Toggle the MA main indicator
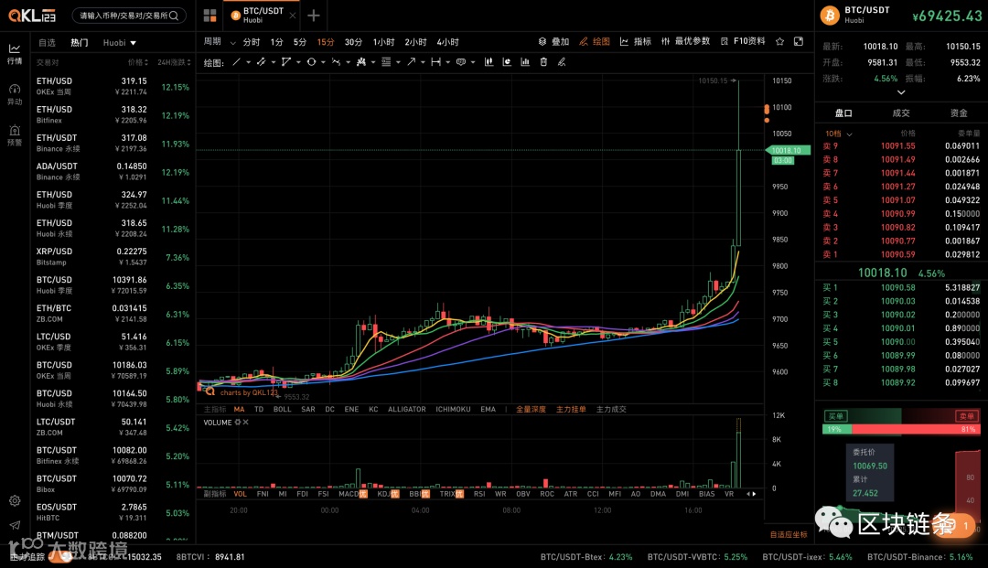Image resolution: width=988 pixels, height=568 pixels. tap(240, 410)
